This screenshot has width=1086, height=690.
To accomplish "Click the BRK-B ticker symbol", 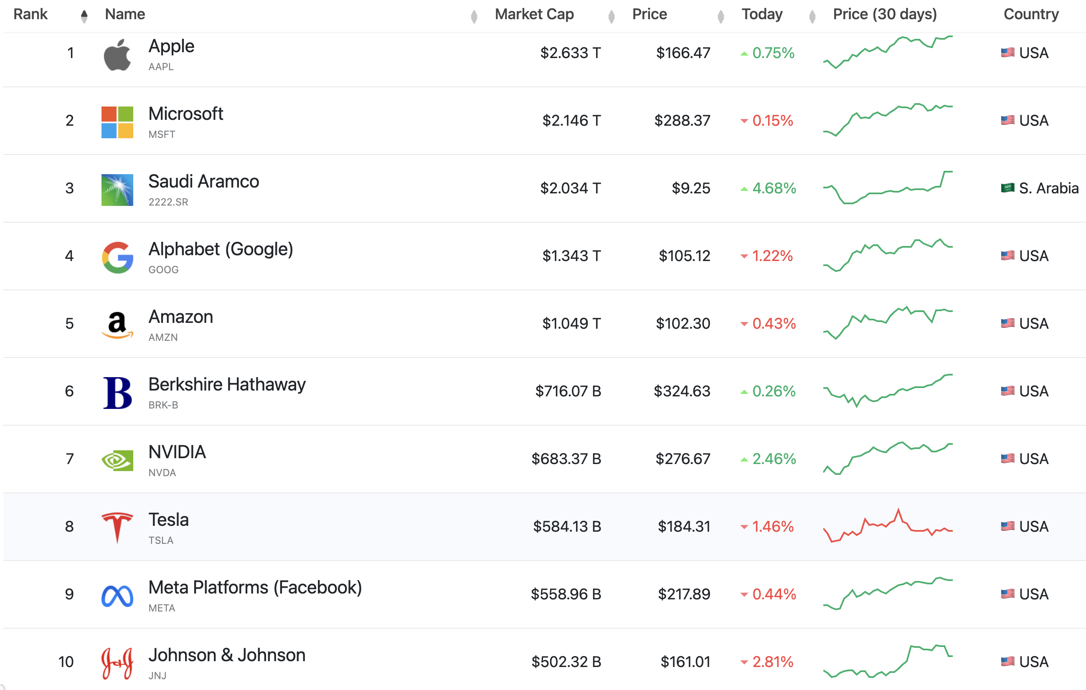I will click(163, 405).
